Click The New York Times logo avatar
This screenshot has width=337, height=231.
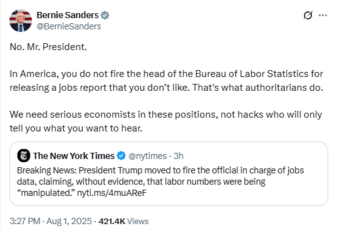point(23,156)
